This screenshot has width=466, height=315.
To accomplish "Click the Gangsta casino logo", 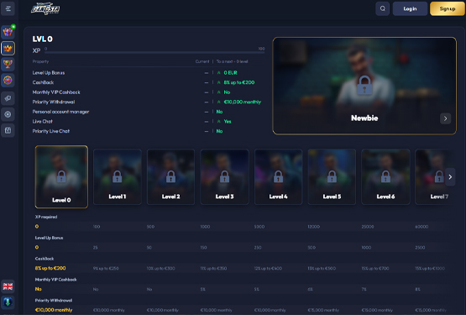I will click(45, 8).
